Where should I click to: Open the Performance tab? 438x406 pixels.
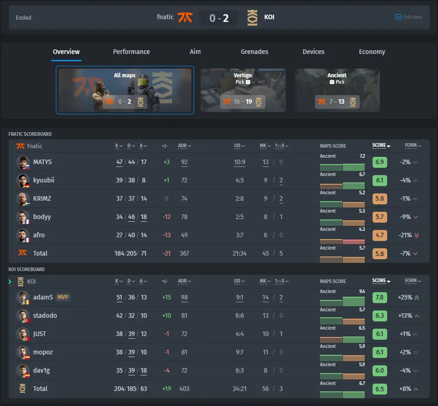(131, 52)
